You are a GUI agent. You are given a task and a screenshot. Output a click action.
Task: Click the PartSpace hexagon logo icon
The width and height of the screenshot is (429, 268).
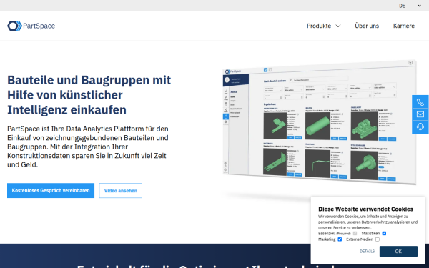click(x=14, y=26)
